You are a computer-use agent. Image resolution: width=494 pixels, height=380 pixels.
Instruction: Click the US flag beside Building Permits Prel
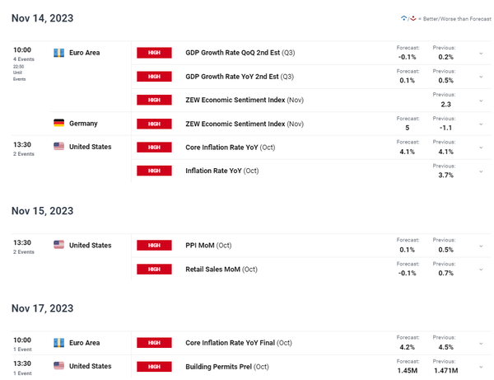click(x=58, y=366)
